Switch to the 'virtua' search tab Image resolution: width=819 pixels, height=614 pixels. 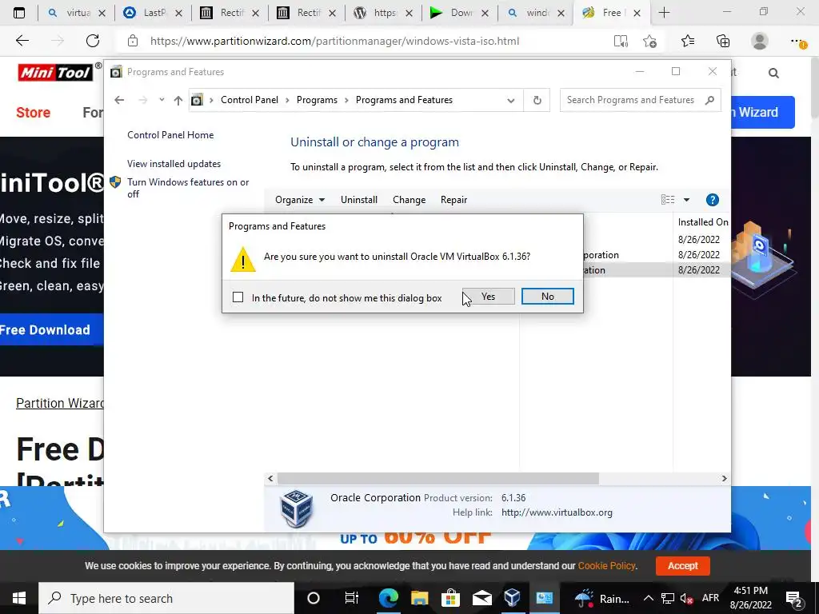point(76,13)
